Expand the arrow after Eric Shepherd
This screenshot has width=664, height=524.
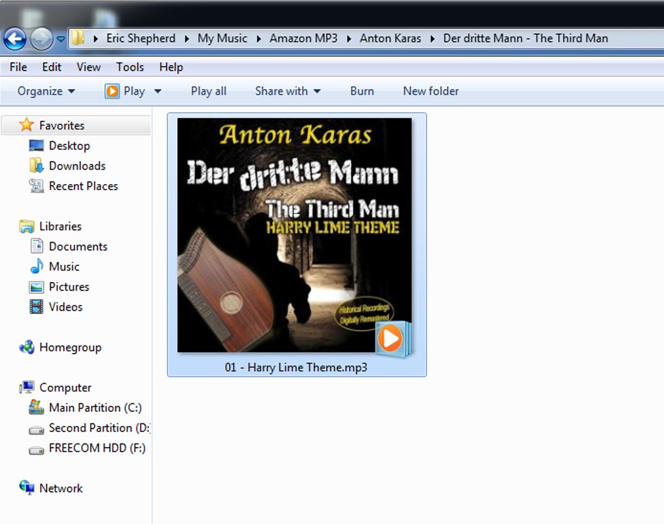tap(187, 38)
